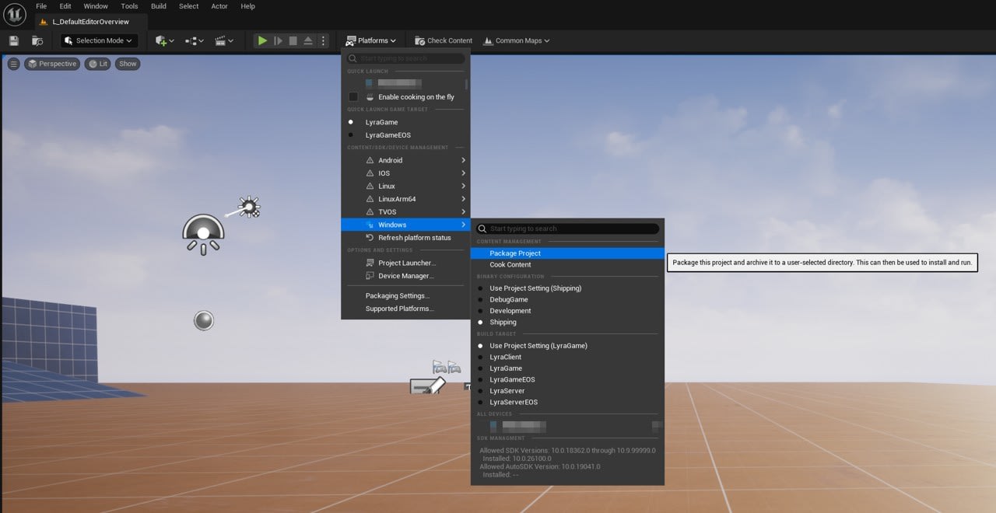Image resolution: width=996 pixels, height=513 pixels.
Task: Click the Show button in the viewport
Action: [x=127, y=64]
